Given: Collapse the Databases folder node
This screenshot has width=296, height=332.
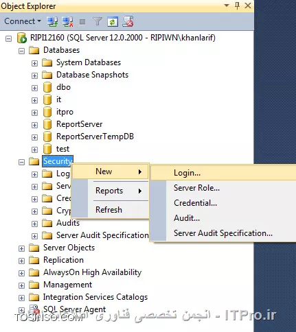Looking at the screenshot, I should (x=21, y=51).
